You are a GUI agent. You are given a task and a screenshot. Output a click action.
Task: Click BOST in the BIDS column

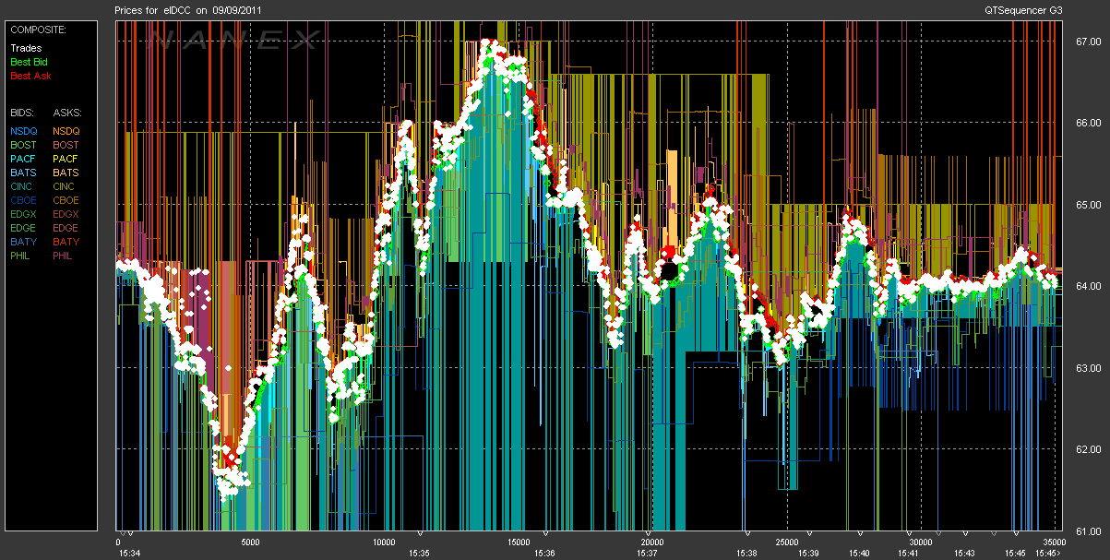point(23,145)
